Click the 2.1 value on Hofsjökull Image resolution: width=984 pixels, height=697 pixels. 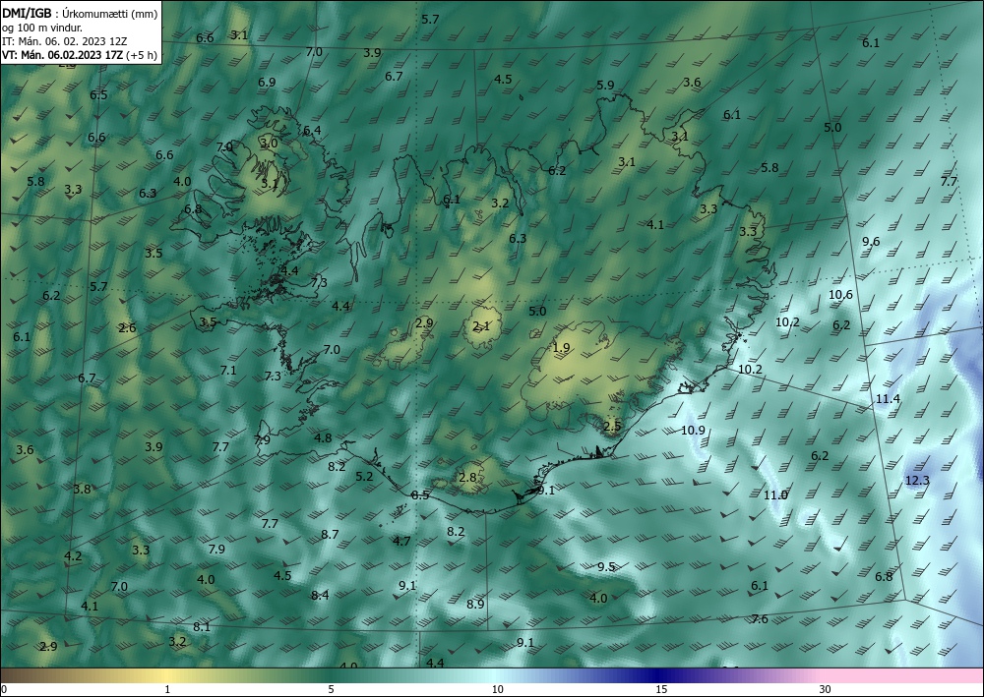click(x=481, y=326)
